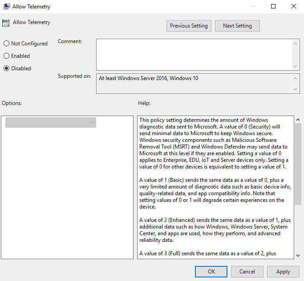Select the Not Configured radio button
Image resolution: width=304 pixels, height=281 pixels.
6,44
